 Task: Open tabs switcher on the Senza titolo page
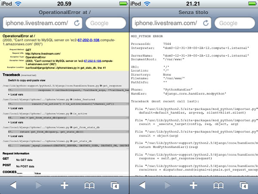pos(244,185)
